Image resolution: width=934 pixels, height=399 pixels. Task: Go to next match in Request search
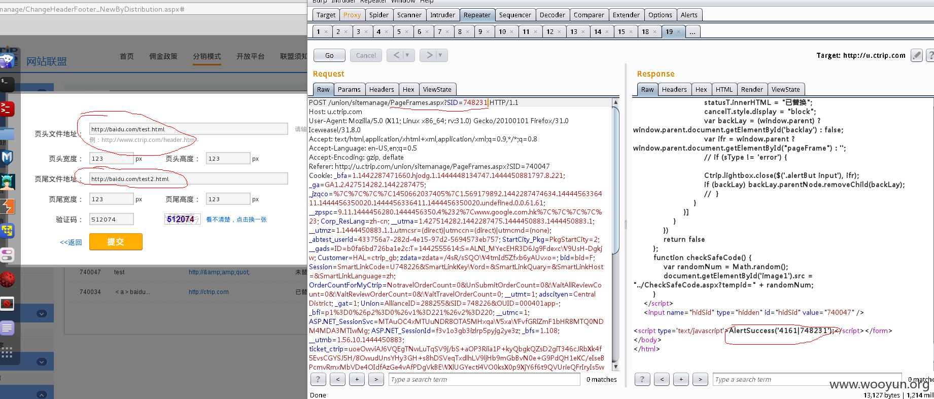[x=376, y=379]
